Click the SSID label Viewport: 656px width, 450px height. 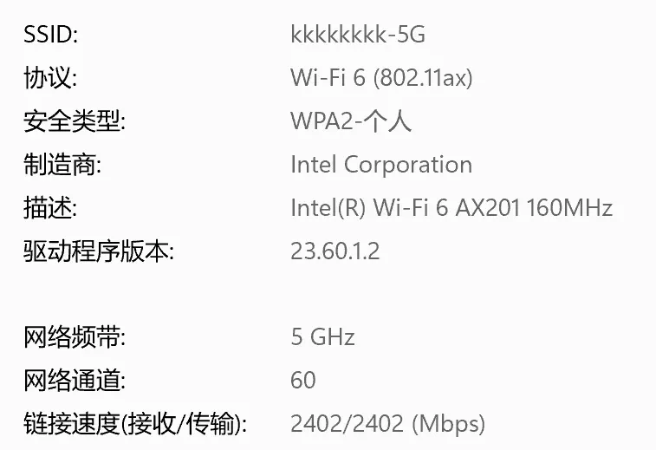(x=50, y=35)
